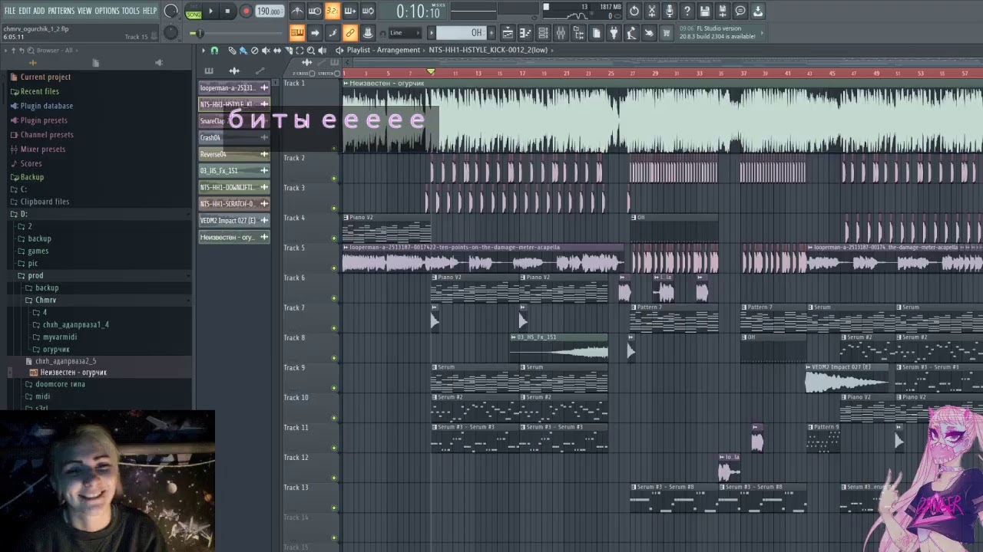Open the FILE menu

pyautogui.click(x=10, y=11)
